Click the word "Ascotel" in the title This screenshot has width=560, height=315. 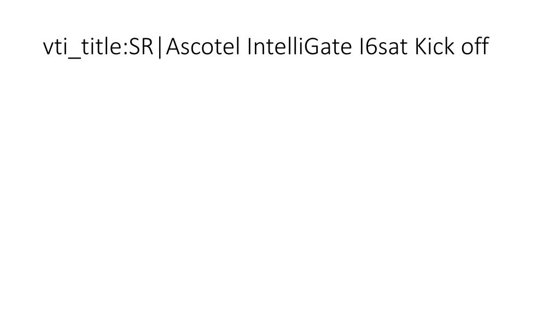click(x=203, y=46)
